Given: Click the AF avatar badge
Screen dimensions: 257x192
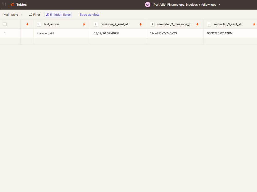Looking at the screenshot, I should [x=148, y=5].
